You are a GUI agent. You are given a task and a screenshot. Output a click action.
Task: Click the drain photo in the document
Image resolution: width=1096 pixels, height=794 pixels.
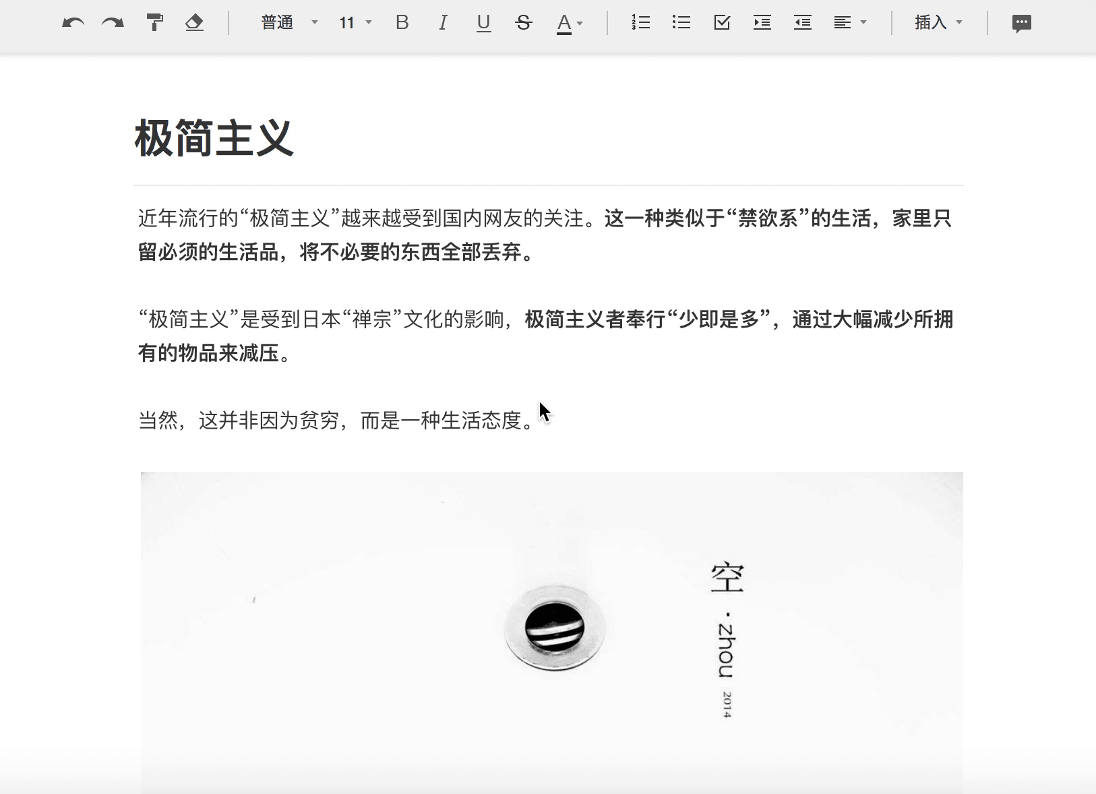tap(551, 630)
